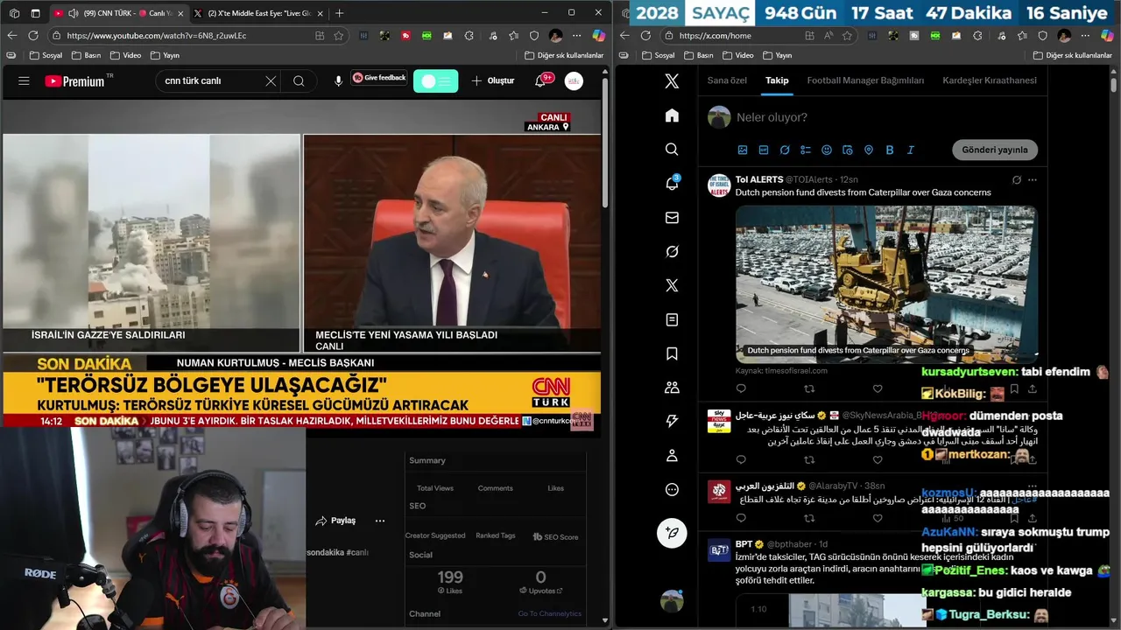Open Edge extensions puzzle icon in left browser
Viewport: 1121px width, 630px height.
469,36
